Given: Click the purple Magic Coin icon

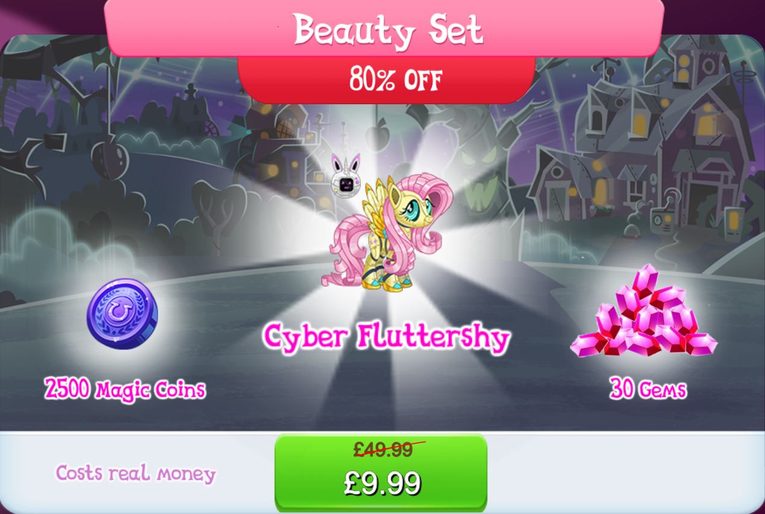Looking at the screenshot, I should pos(123,314).
